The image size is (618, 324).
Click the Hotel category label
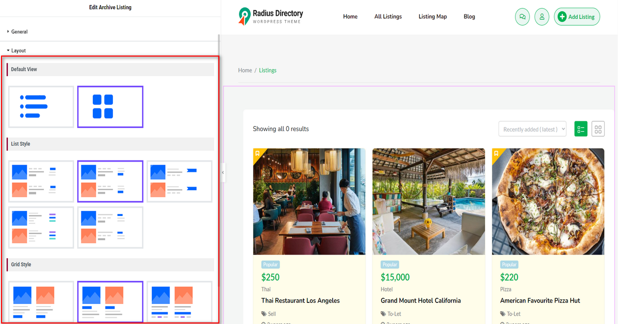pyautogui.click(x=387, y=290)
